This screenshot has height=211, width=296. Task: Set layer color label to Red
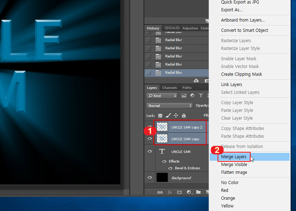[x=250, y=190]
